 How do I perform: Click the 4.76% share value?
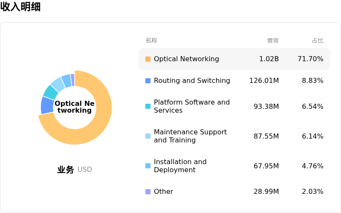312,166
